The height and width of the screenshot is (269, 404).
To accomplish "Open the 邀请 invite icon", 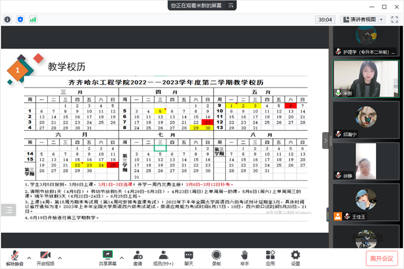I will (x=137, y=257).
